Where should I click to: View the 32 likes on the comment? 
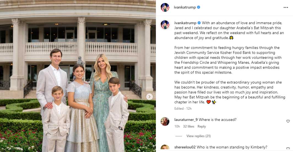click(x=189, y=126)
